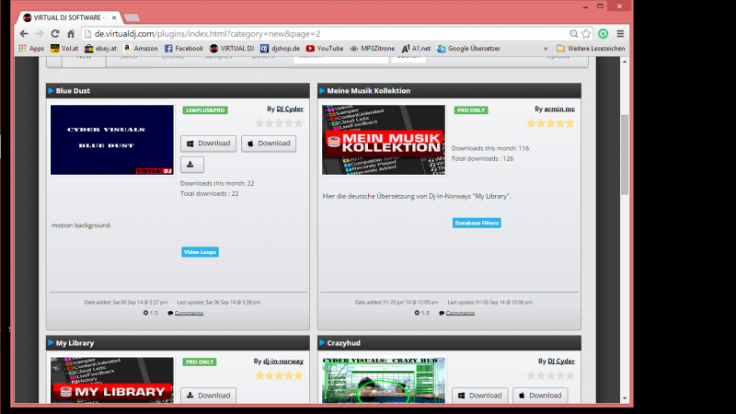Download the My Library plugin
Viewport: 736px width, 414px height.
(x=209, y=396)
